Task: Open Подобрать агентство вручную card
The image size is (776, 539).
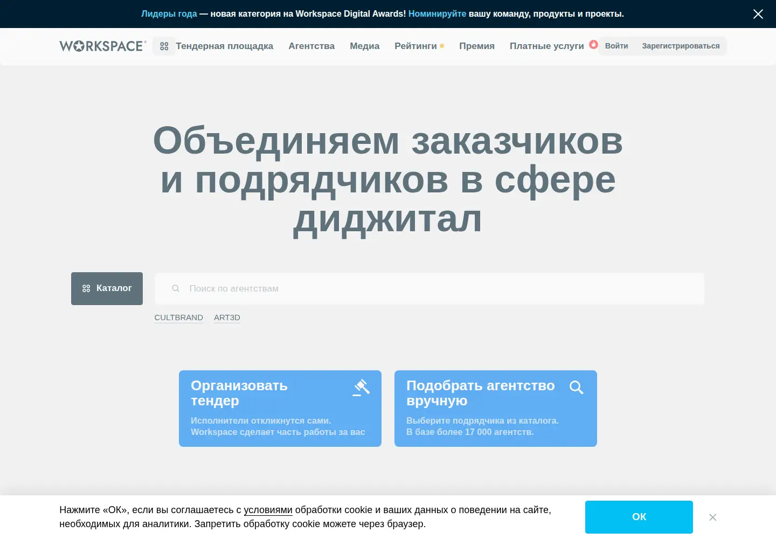Action: [496, 409]
